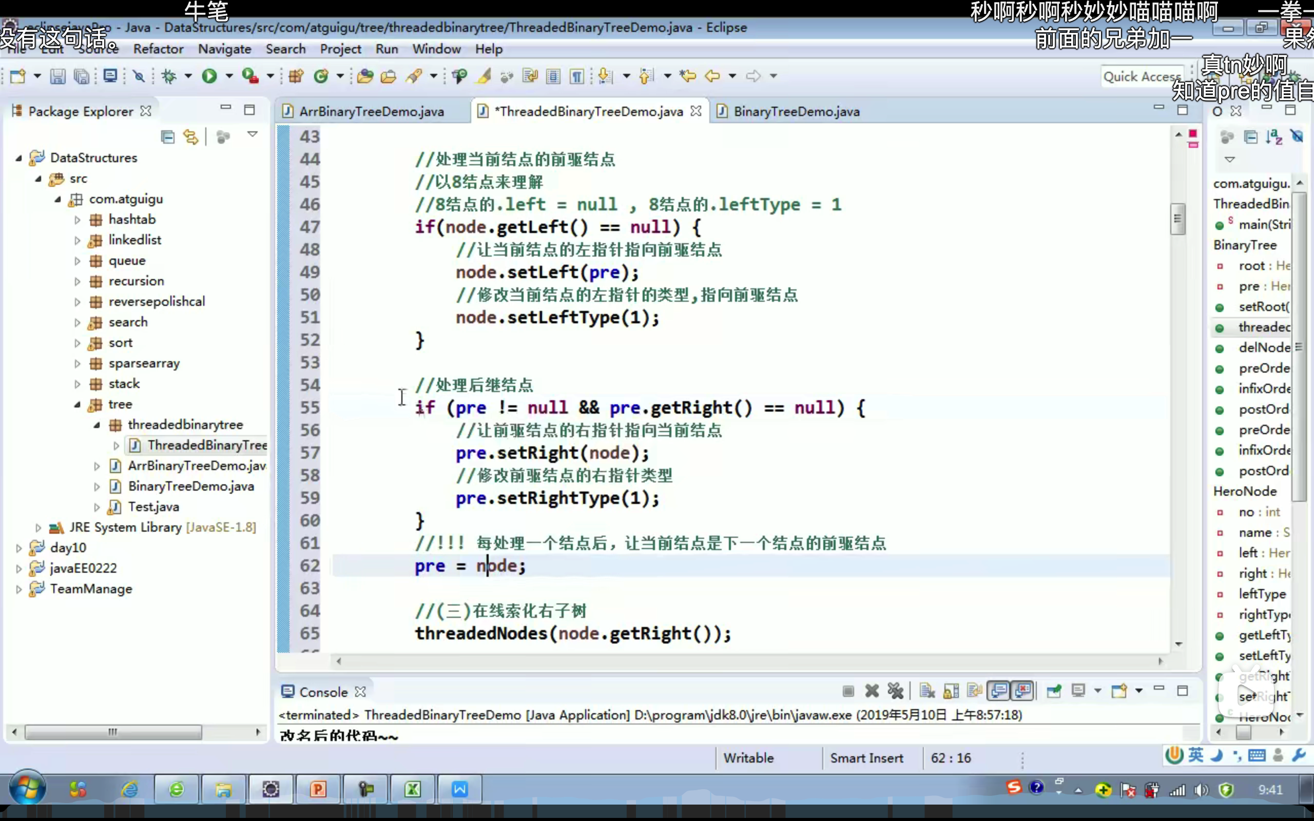The width and height of the screenshot is (1314, 821).
Task: Click Display Selected Console monitor icon
Action: click(x=1078, y=691)
